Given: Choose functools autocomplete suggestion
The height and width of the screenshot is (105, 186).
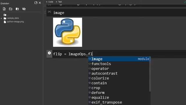Looking at the screenshot, I should (119, 64).
